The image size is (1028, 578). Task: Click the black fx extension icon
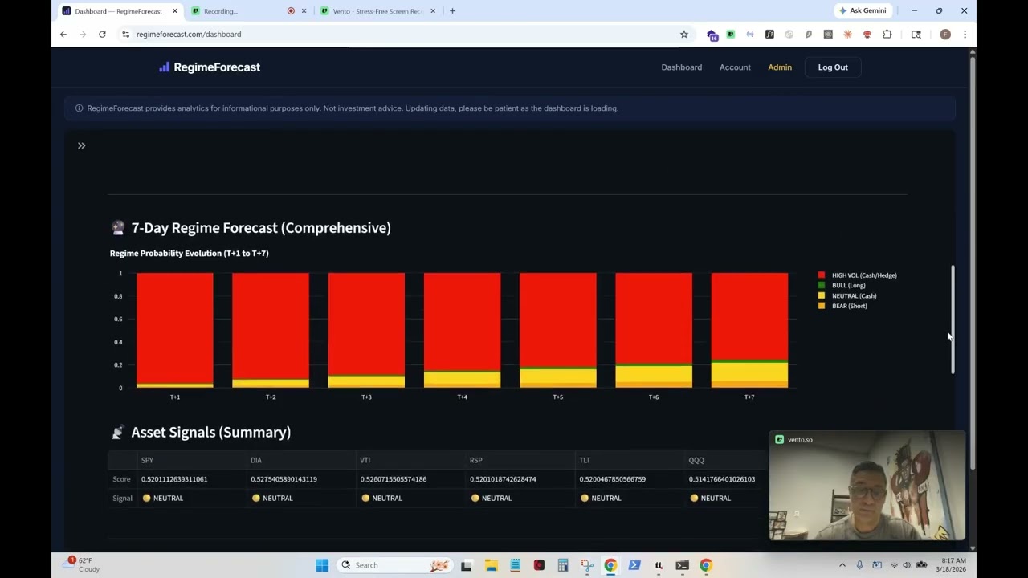[769, 34]
